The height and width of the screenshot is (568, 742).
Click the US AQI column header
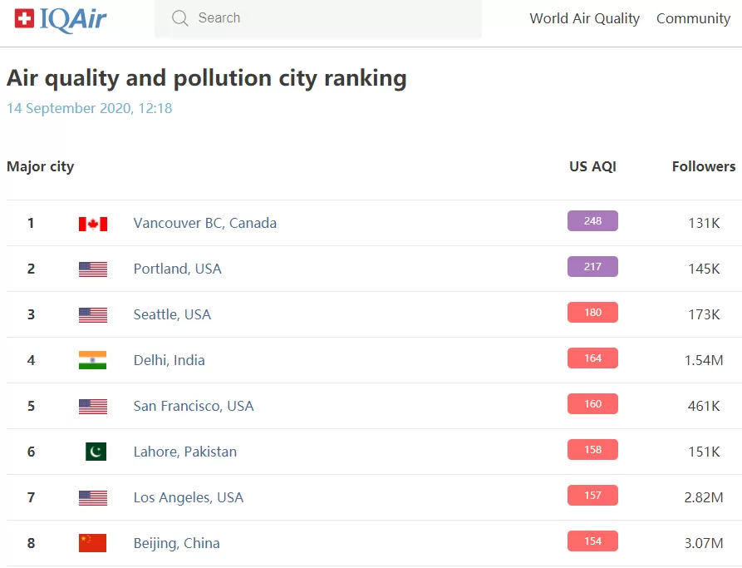click(592, 167)
